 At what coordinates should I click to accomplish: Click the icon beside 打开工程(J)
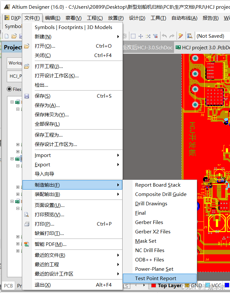pyautogui.click(x=27, y=66)
